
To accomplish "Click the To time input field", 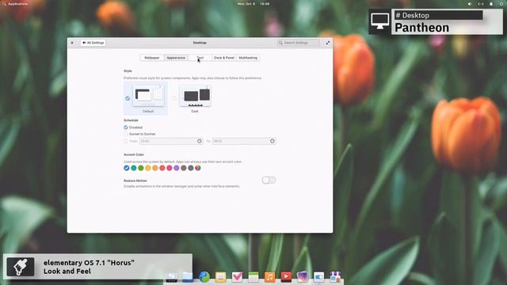I will (x=244, y=141).
